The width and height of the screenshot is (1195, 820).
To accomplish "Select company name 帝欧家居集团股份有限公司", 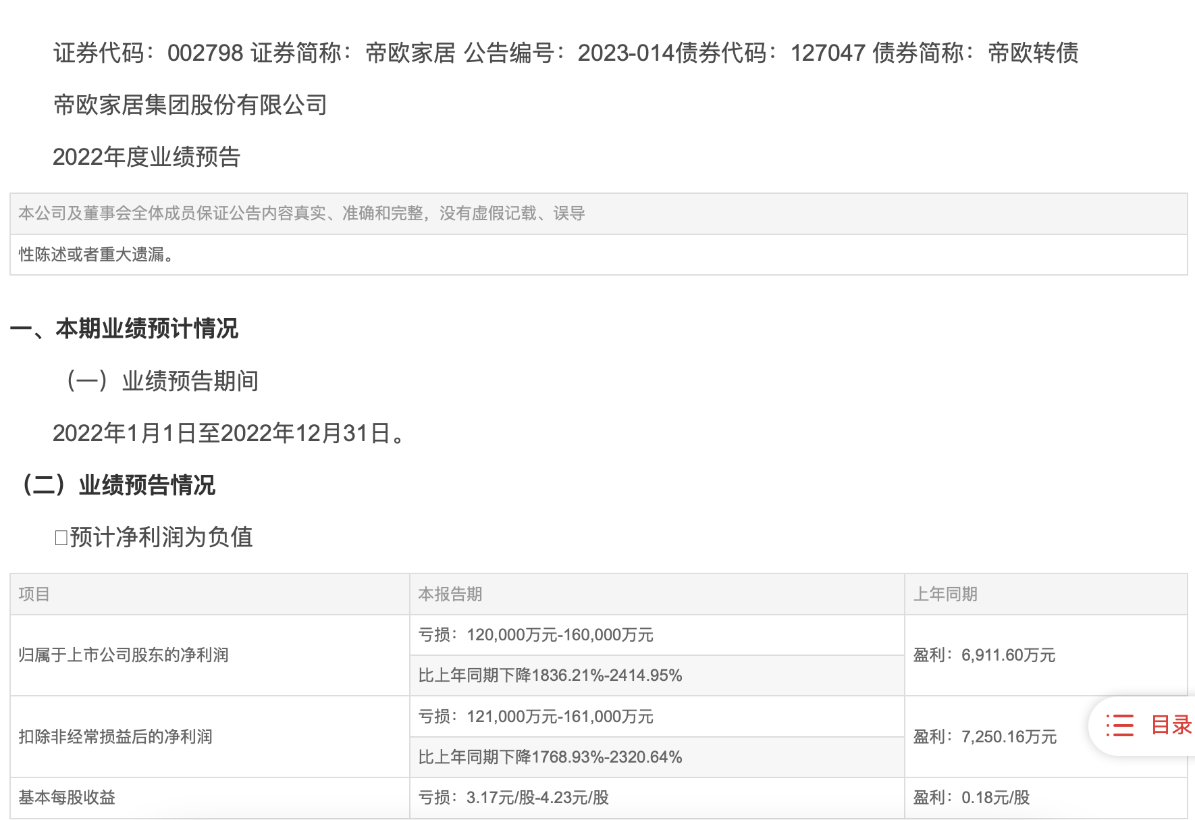I will coord(190,105).
